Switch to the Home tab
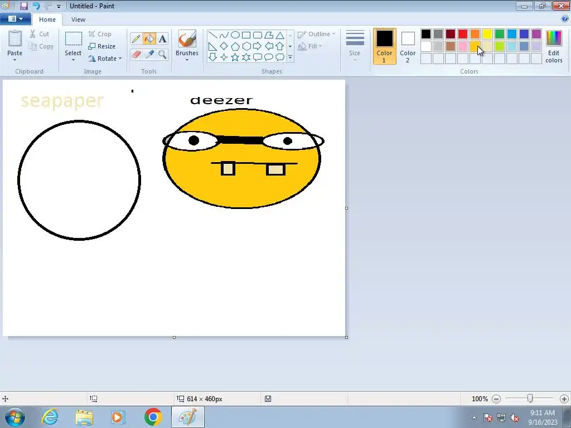The image size is (571, 428). (x=47, y=20)
